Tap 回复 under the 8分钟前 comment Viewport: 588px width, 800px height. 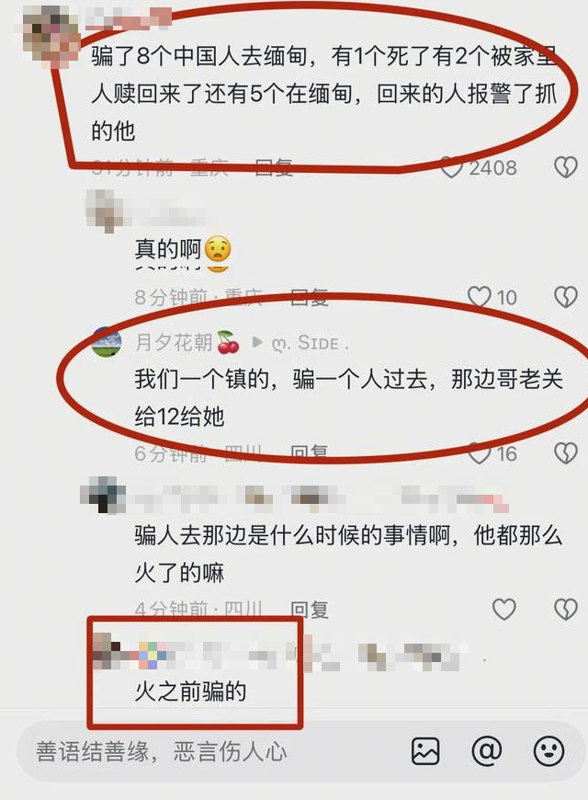309,297
